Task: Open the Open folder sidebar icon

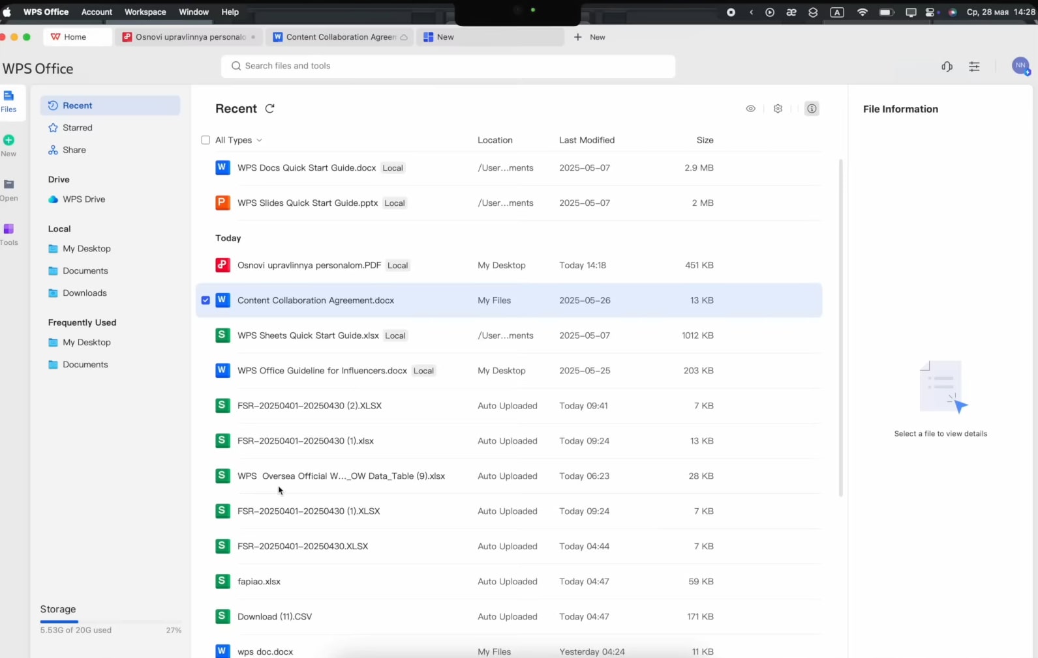Action: 8,184
